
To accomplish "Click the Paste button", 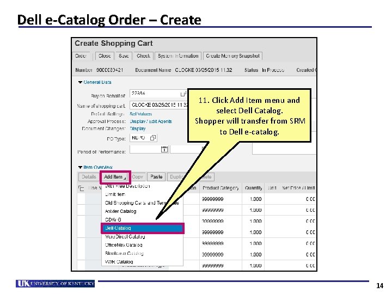I will point(156,177).
